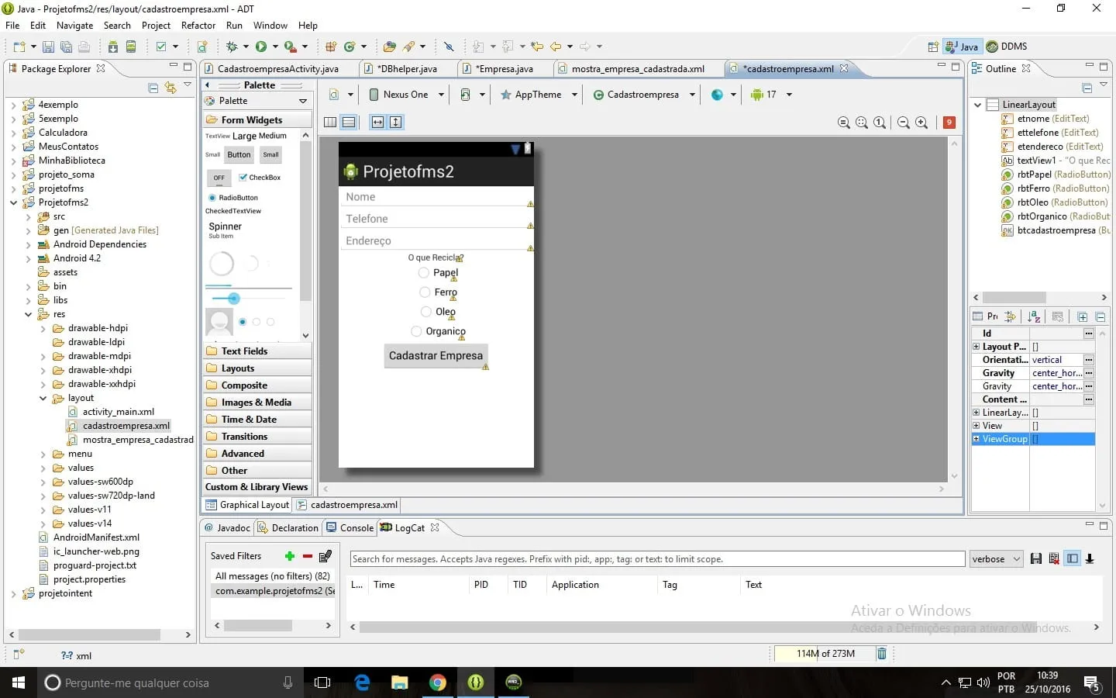The width and height of the screenshot is (1116, 698).
Task: Collapse the res folder in Package Explorer
Action: coord(29,314)
